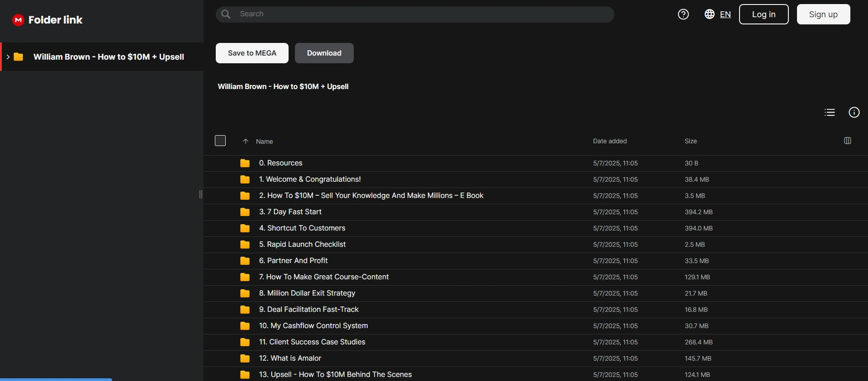868x381 pixels.
Task: Click date added of 6. Partner And Profit
Action: tap(615, 261)
